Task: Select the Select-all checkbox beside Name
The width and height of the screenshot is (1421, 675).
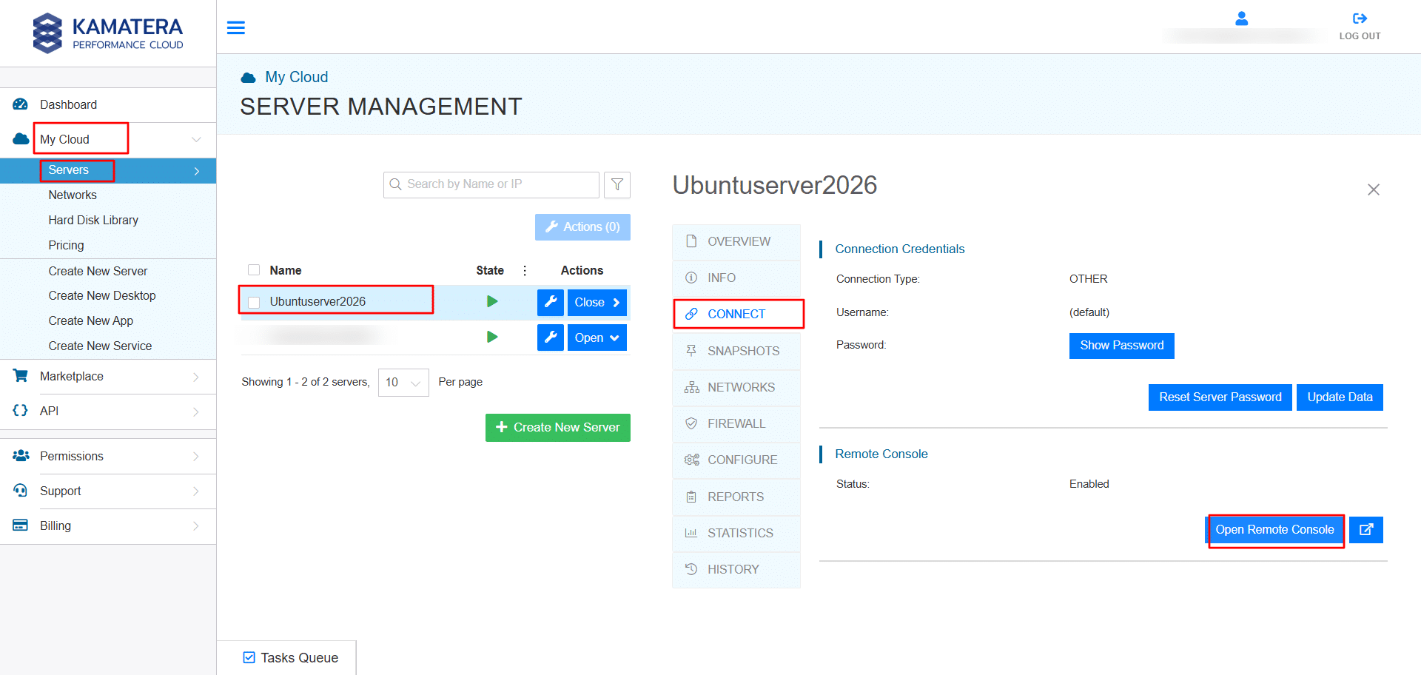Action: point(254,270)
